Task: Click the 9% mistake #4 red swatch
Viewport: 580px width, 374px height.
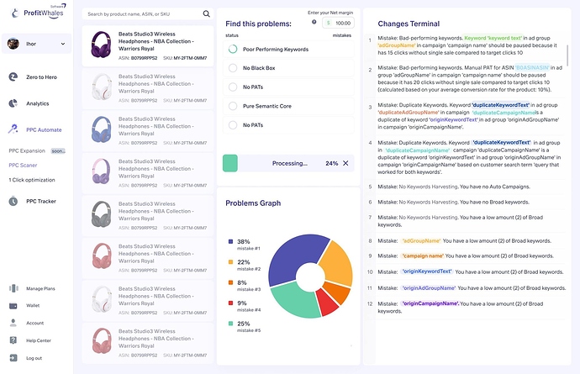Action: point(230,303)
